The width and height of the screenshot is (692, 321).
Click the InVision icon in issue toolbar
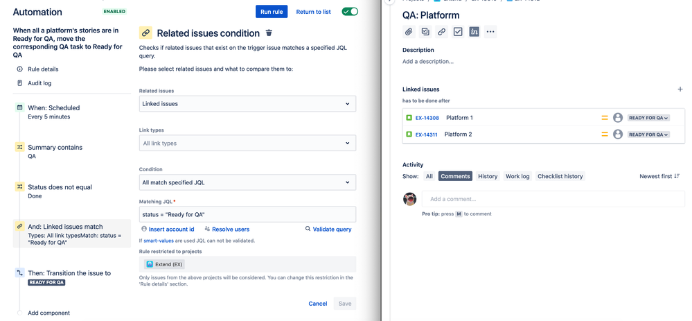[x=474, y=32]
